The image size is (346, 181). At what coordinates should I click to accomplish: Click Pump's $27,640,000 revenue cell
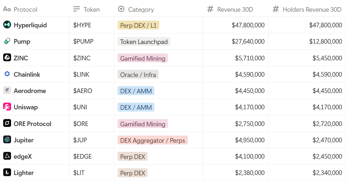[236, 41]
